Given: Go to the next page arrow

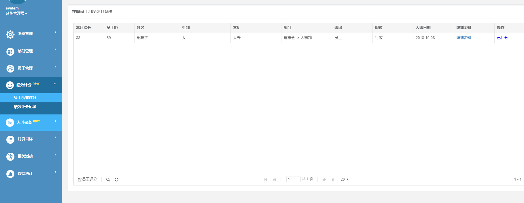Looking at the screenshot, I should coord(324,179).
